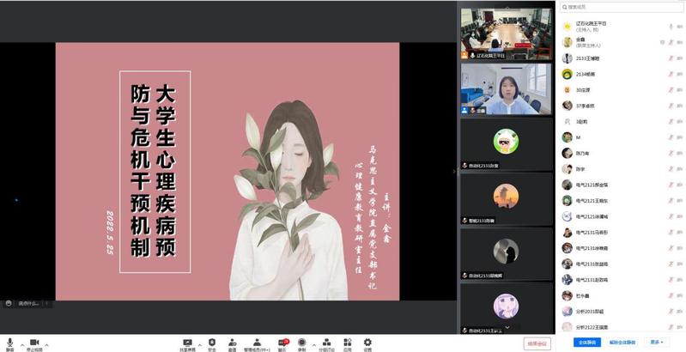This screenshot has height=352, width=686.
Task: Toggle mic for 陈乃有 row
Action: coord(671,153)
